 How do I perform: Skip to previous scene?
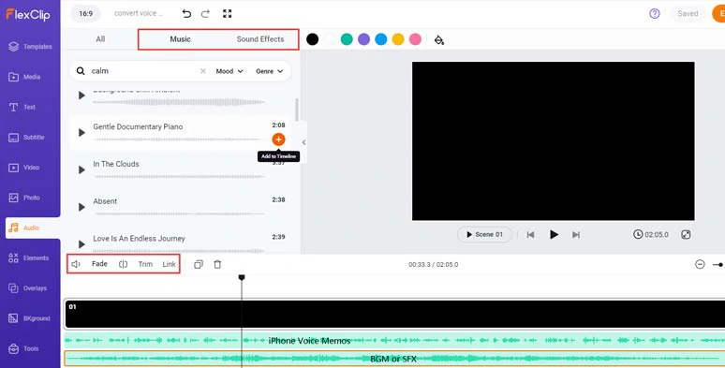coord(531,235)
